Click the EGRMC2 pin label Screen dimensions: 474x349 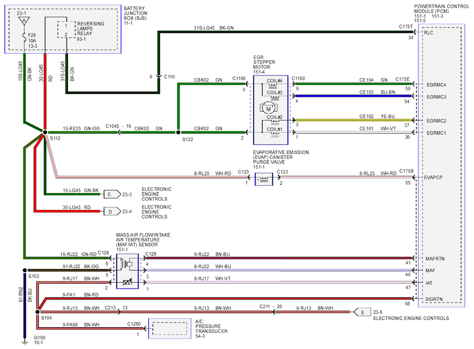coord(436,121)
